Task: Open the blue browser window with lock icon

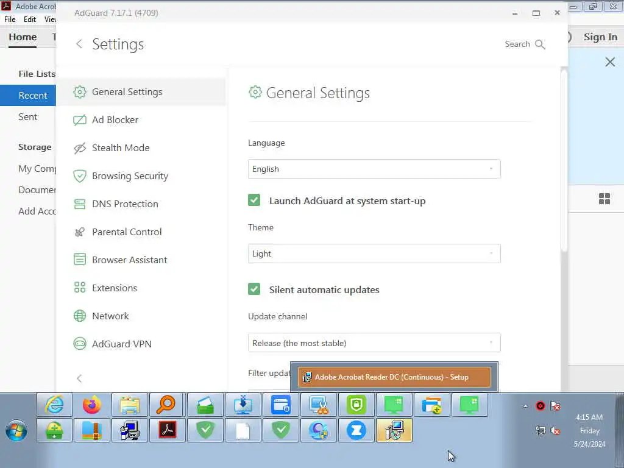Action: point(281,405)
